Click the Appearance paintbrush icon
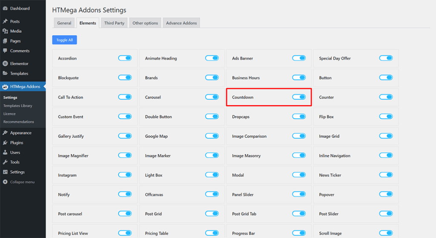Screen dimensions: 436x238 pos(5,132)
